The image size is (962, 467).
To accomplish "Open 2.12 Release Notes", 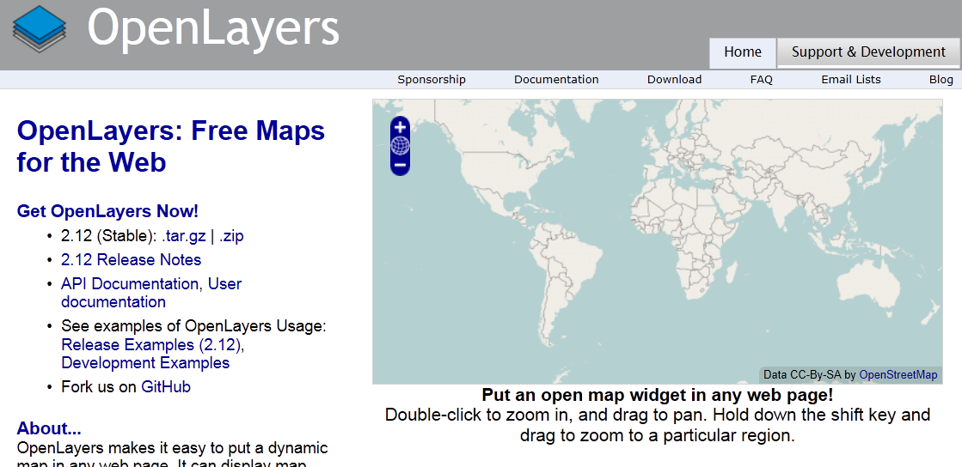I will tap(132, 260).
